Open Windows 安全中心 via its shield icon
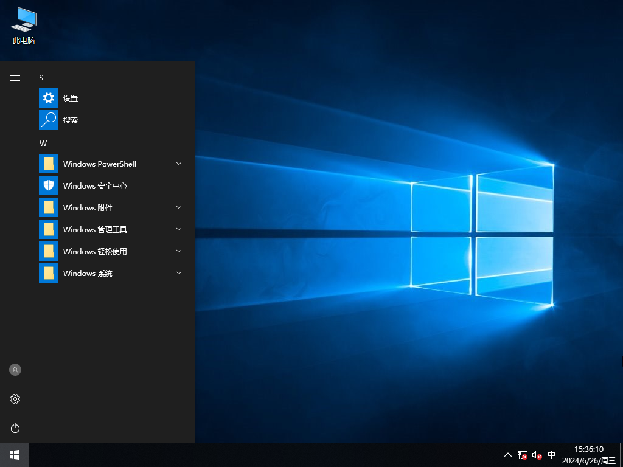The width and height of the screenshot is (623, 467). pos(48,185)
